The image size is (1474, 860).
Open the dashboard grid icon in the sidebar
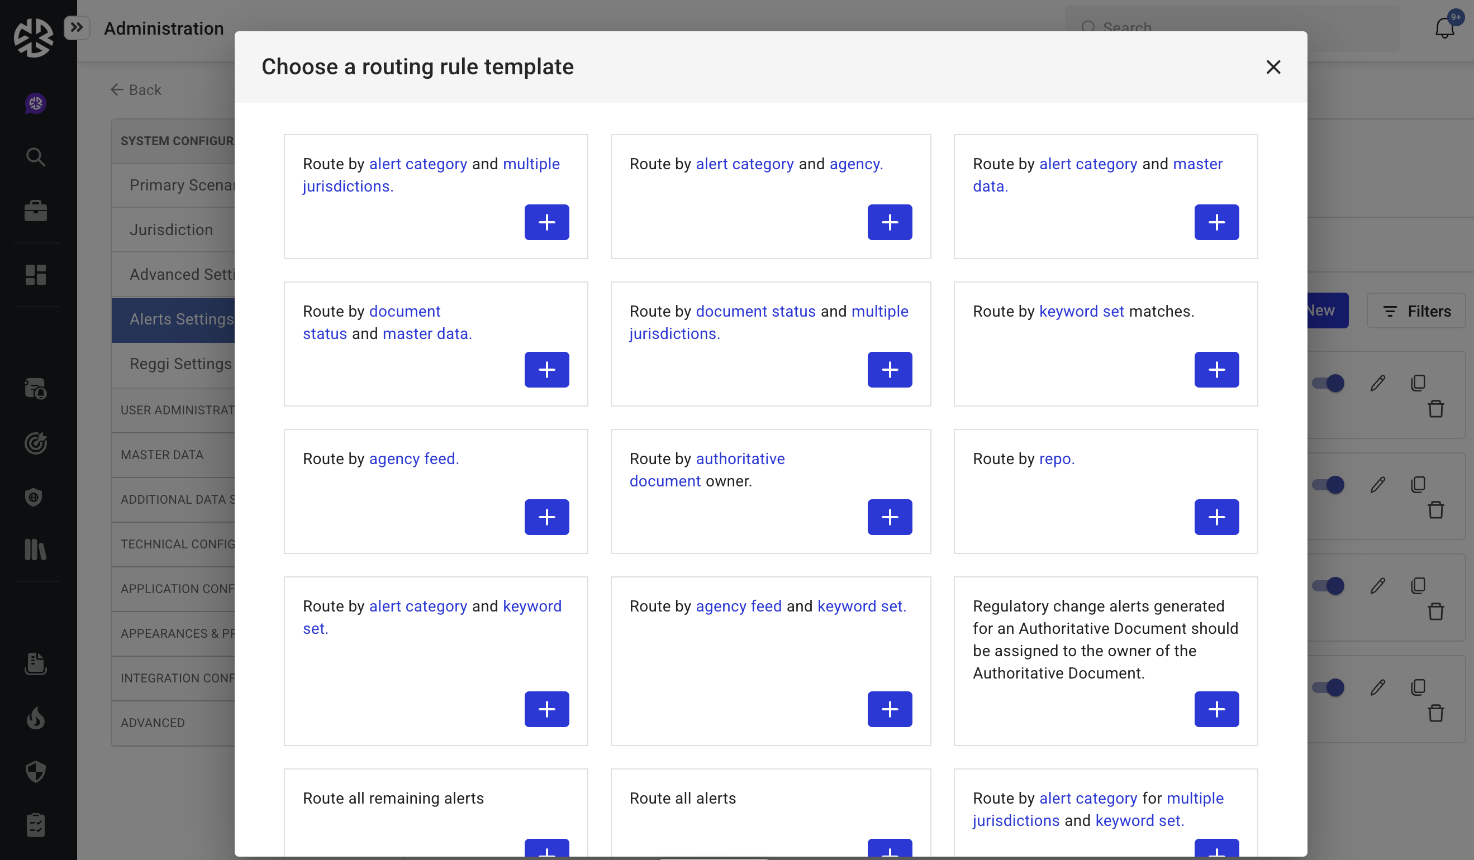[x=36, y=275]
